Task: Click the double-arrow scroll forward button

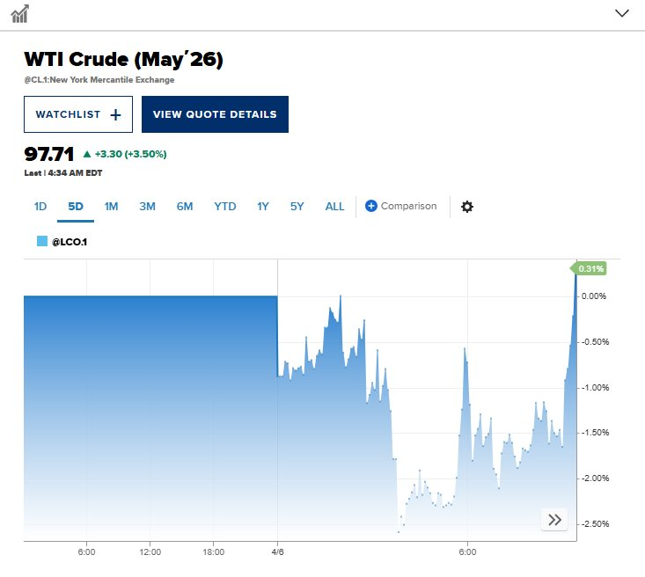Action: pos(554,520)
